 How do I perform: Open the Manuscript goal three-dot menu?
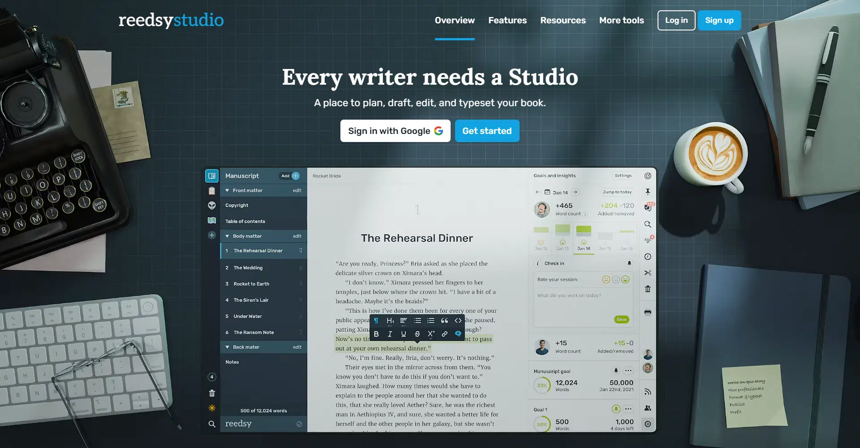coord(628,370)
